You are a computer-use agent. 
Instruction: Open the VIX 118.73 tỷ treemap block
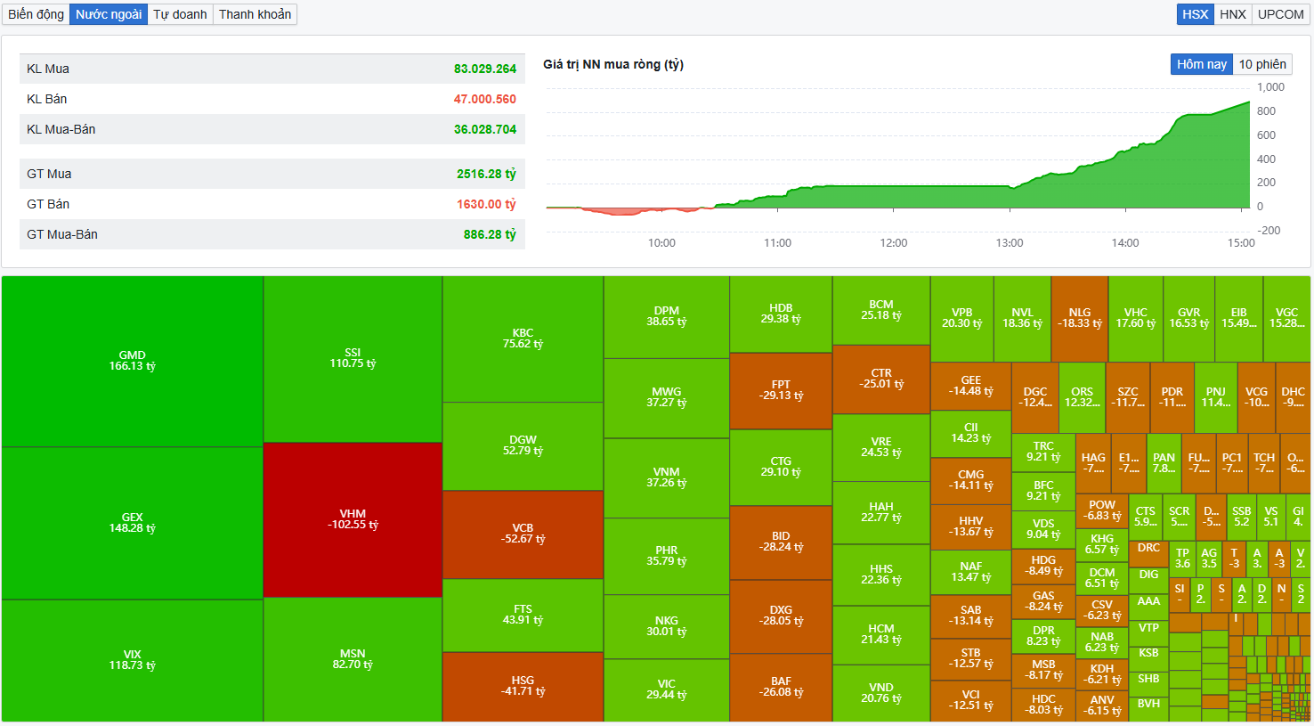coord(133,660)
